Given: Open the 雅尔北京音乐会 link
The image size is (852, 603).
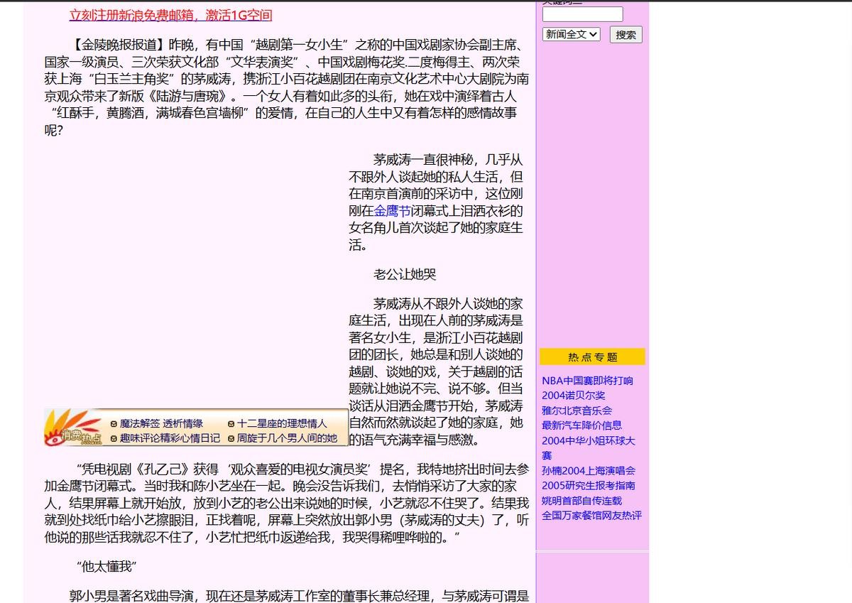Looking at the screenshot, I should tap(577, 411).
